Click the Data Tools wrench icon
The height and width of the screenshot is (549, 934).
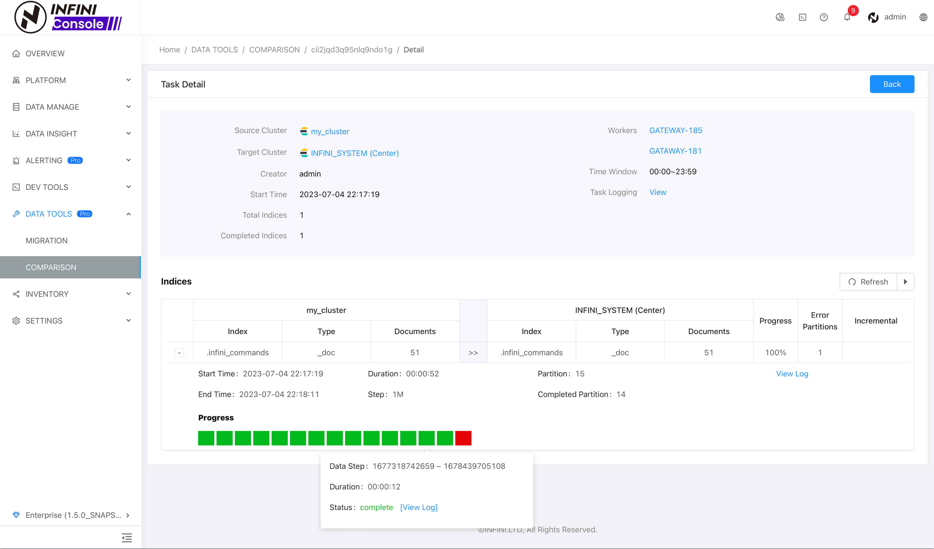tap(16, 214)
